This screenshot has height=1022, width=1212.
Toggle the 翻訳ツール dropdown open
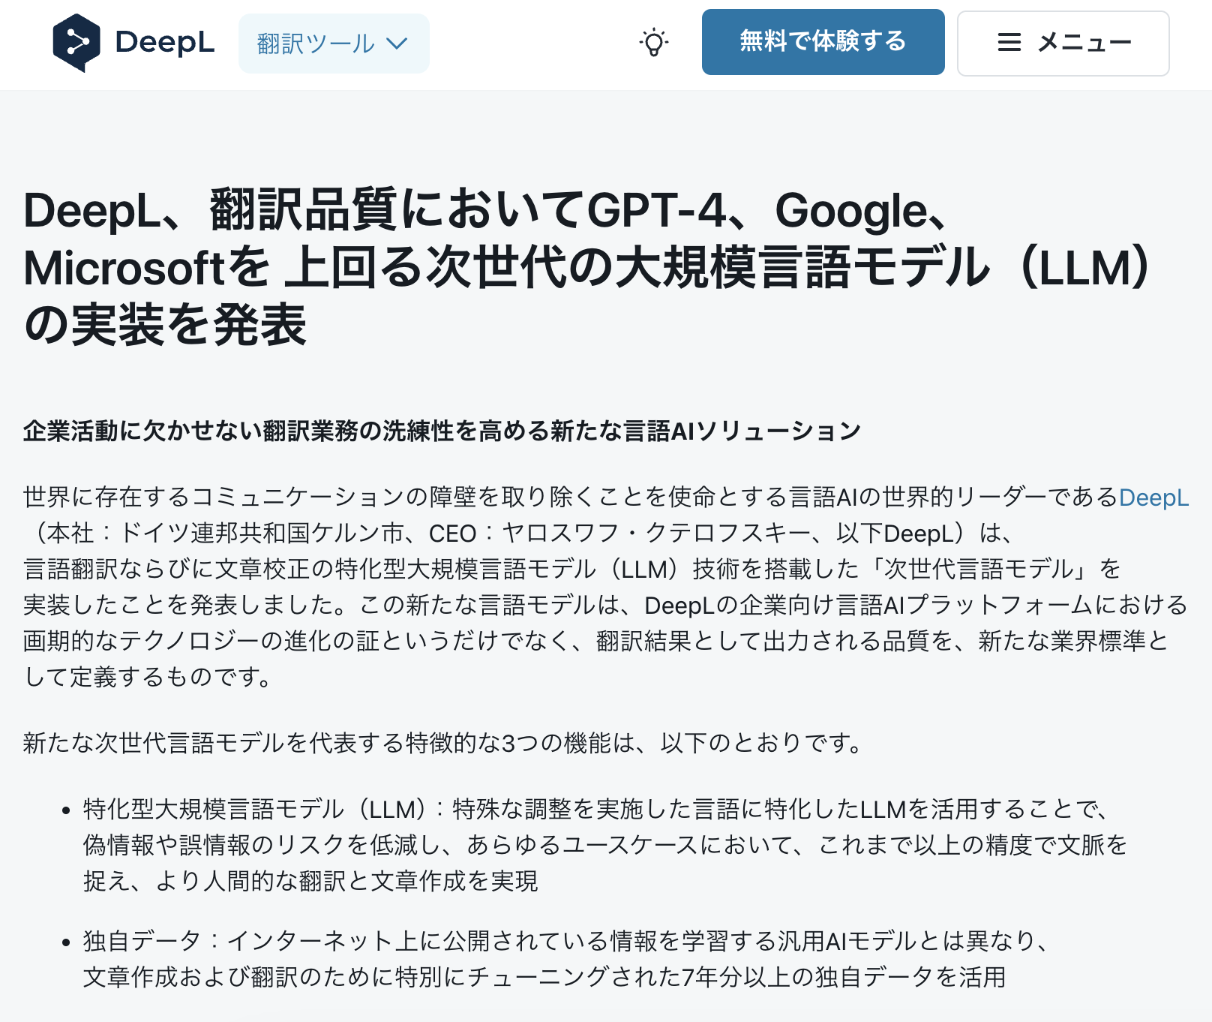coord(334,43)
